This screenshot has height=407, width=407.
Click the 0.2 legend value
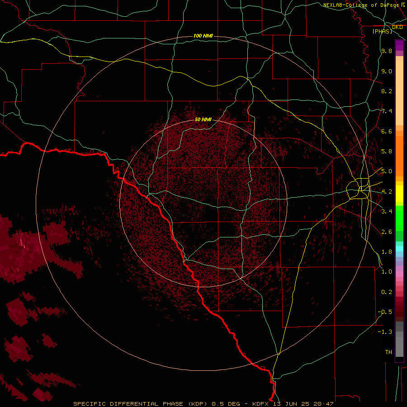click(387, 292)
